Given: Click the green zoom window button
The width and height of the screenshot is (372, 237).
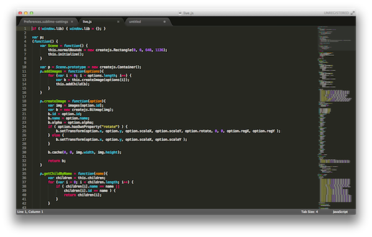Looking at the screenshot, I should click(32, 13).
